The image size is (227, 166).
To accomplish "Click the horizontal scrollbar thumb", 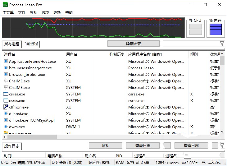I will click(32, 137).
